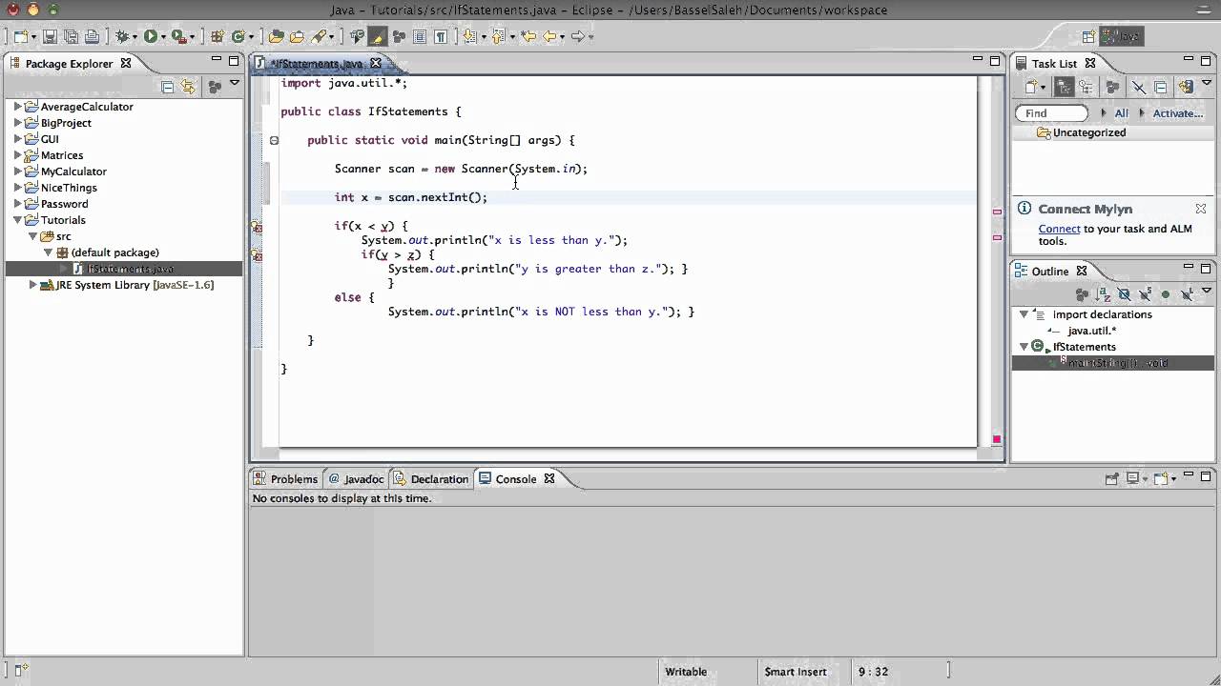The image size is (1221, 686).
Task: Click the Last Edit Location icon
Action: pos(528,36)
